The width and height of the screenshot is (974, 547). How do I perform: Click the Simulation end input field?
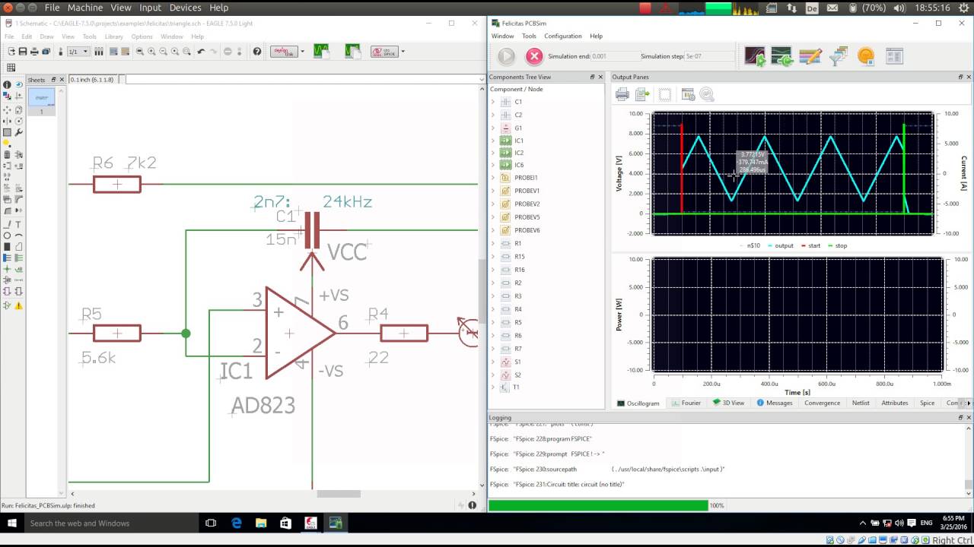pyautogui.click(x=615, y=56)
